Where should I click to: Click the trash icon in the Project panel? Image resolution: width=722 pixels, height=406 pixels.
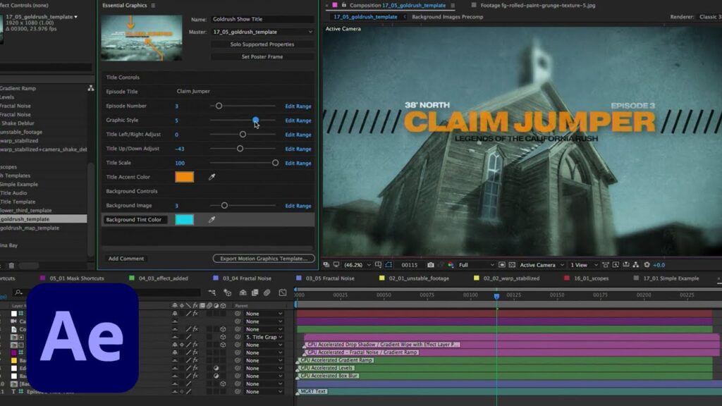pyautogui.click(x=11, y=266)
